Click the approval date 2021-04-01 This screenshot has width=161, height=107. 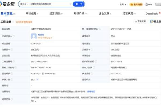(x=116, y=74)
